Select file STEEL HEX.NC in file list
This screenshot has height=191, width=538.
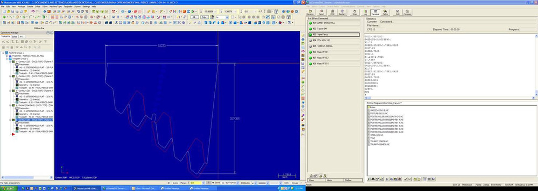click(376, 135)
